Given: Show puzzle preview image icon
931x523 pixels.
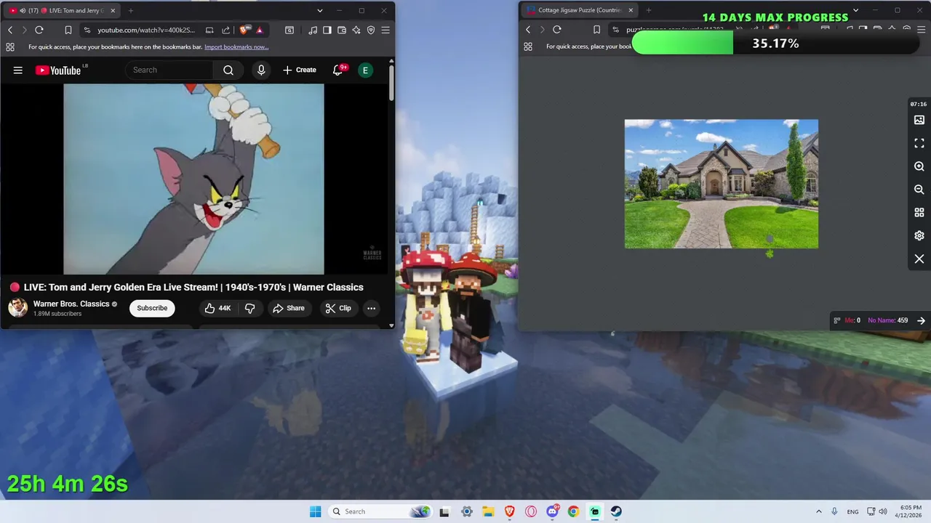Looking at the screenshot, I should (x=919, y=120).
